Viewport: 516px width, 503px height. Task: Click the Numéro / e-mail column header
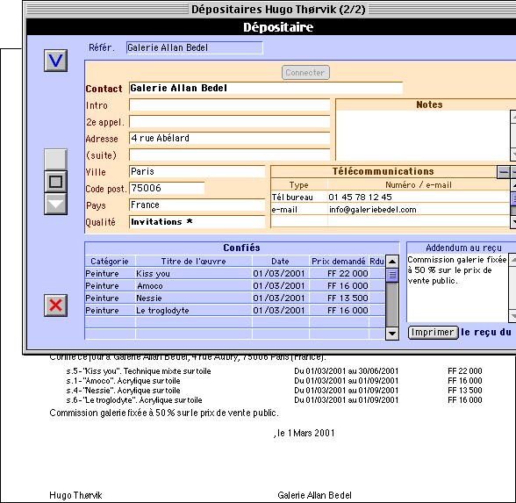pyautogui.click(x=419, y=185)
